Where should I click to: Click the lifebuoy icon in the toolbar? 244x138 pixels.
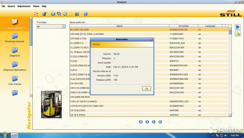click(36, 14)
